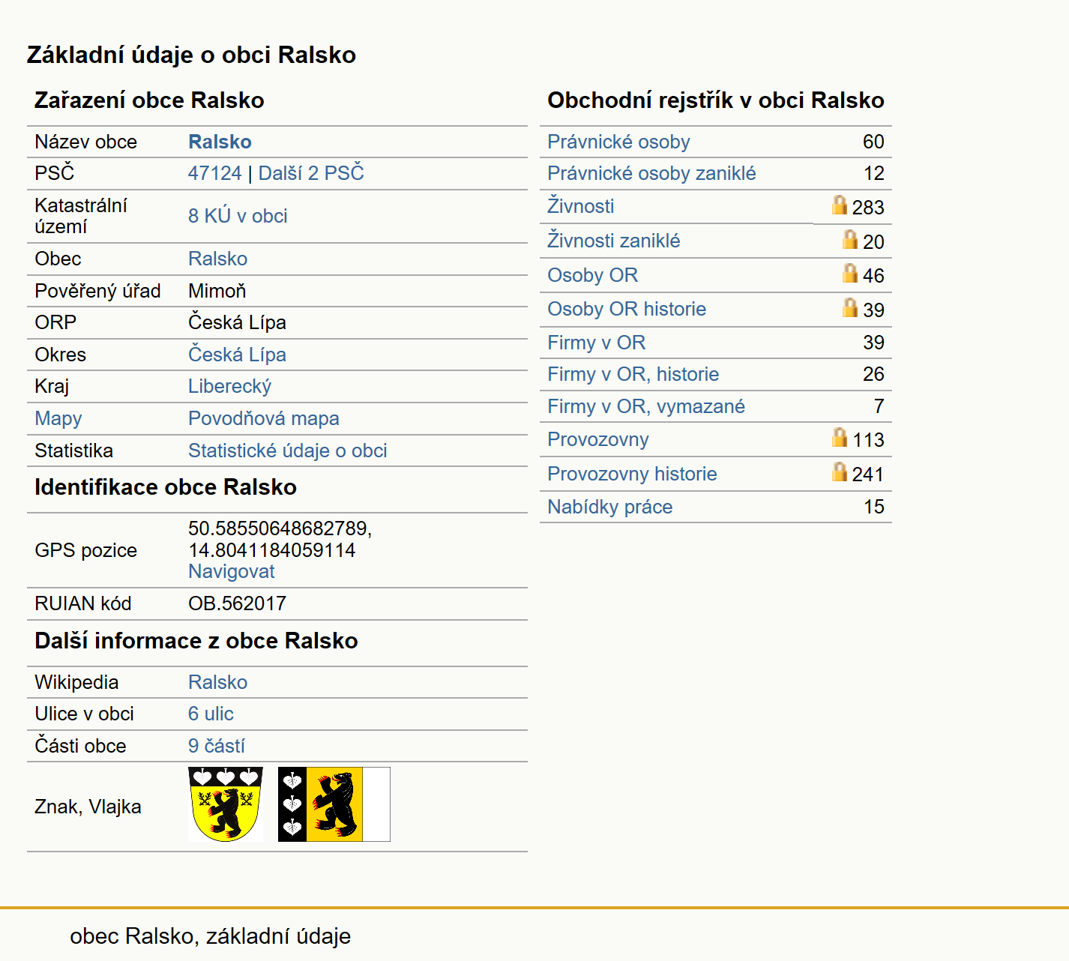This screenshot has height=961, width=1069.
Task: Click the lock icon next to Živnosti zaniklé
Action: point(850,239)
